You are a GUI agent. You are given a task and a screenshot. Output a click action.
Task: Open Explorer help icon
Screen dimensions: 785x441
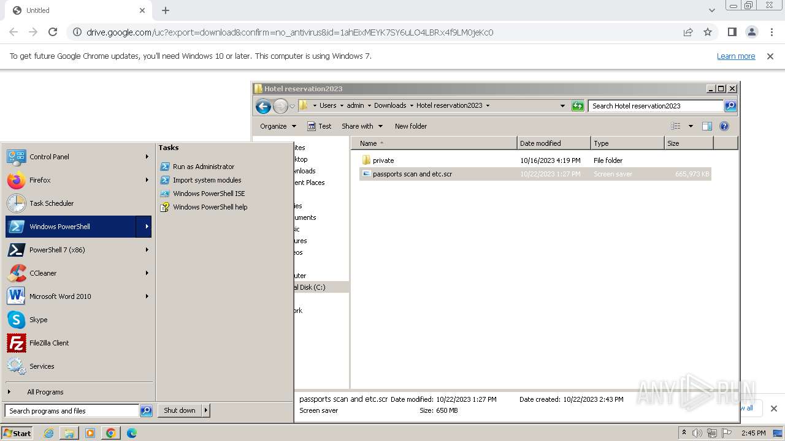point(724,126)
